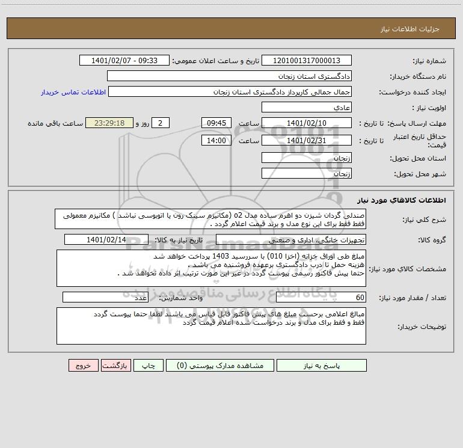
Task: Click the تاریخ و ساعت اعلان عمومی label
Action: 215,61
